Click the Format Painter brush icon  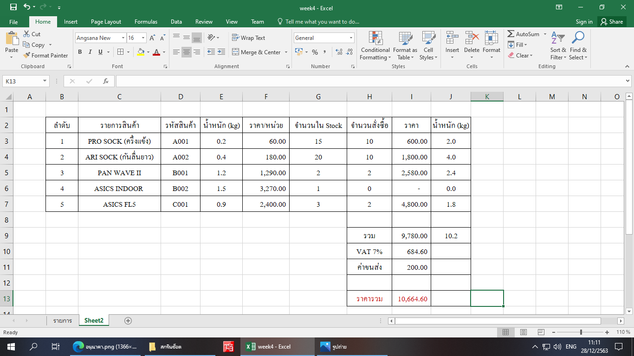(27, 56)
